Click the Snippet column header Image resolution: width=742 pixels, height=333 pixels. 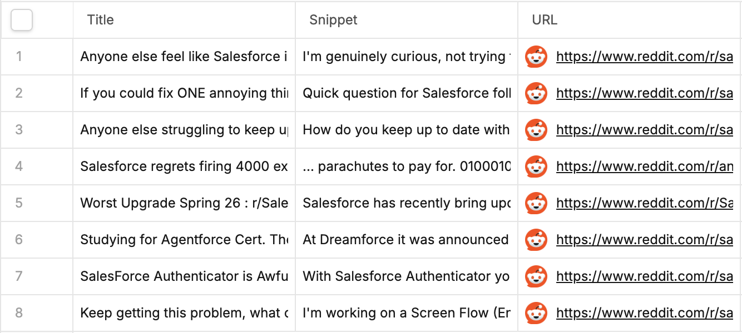click(x=333, y=20)
